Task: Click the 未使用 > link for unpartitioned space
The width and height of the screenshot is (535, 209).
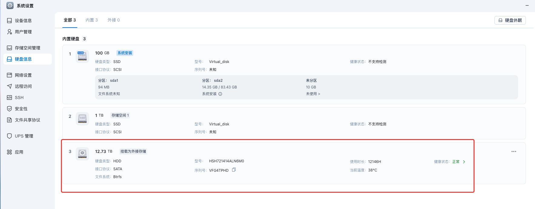Action: pos(313,94)
